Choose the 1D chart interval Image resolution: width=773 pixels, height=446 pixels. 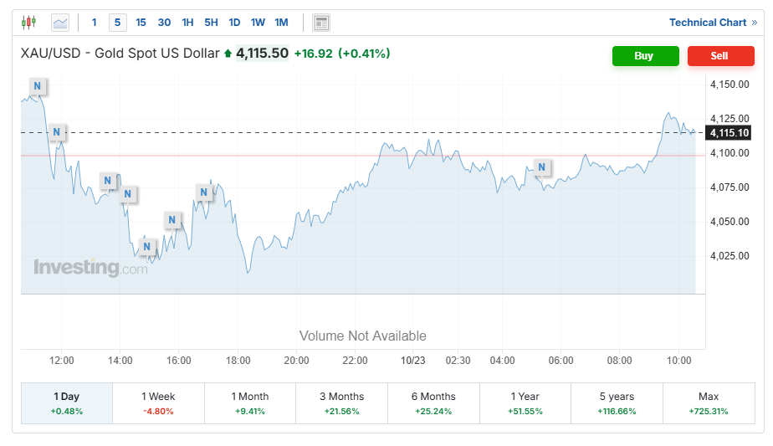[x=234, y=23]
